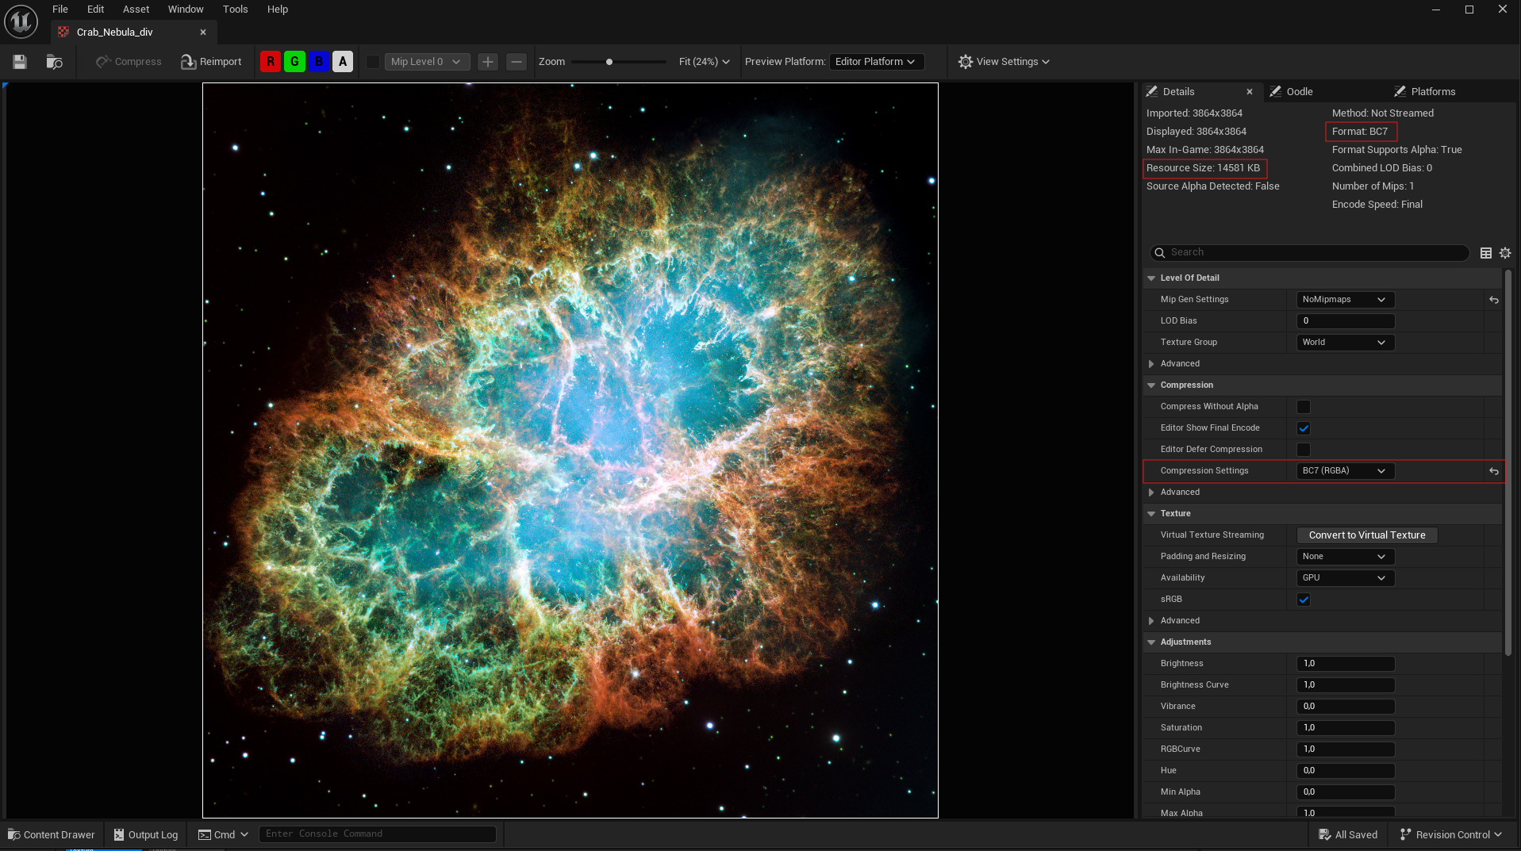Viewport: 1521px width, 851px height.
Task: Enable Editor Defer Compression checkbox
Action: (x=1304, y=450)
